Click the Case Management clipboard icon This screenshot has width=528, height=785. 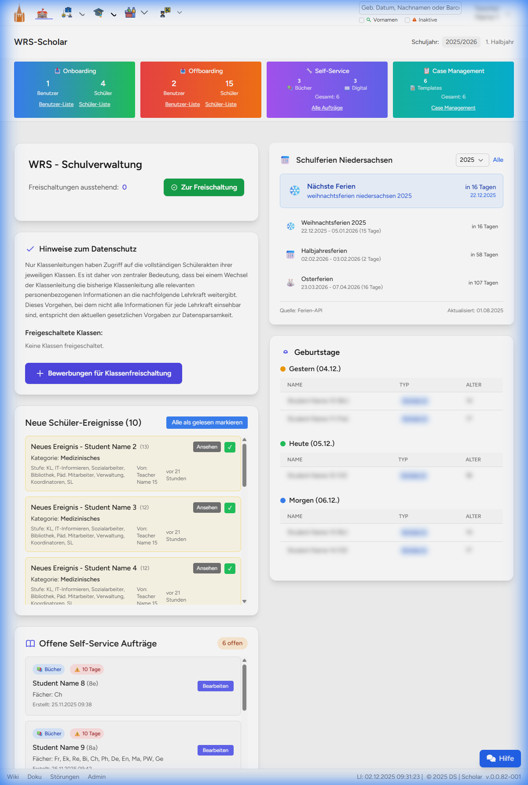coord(426,71)
